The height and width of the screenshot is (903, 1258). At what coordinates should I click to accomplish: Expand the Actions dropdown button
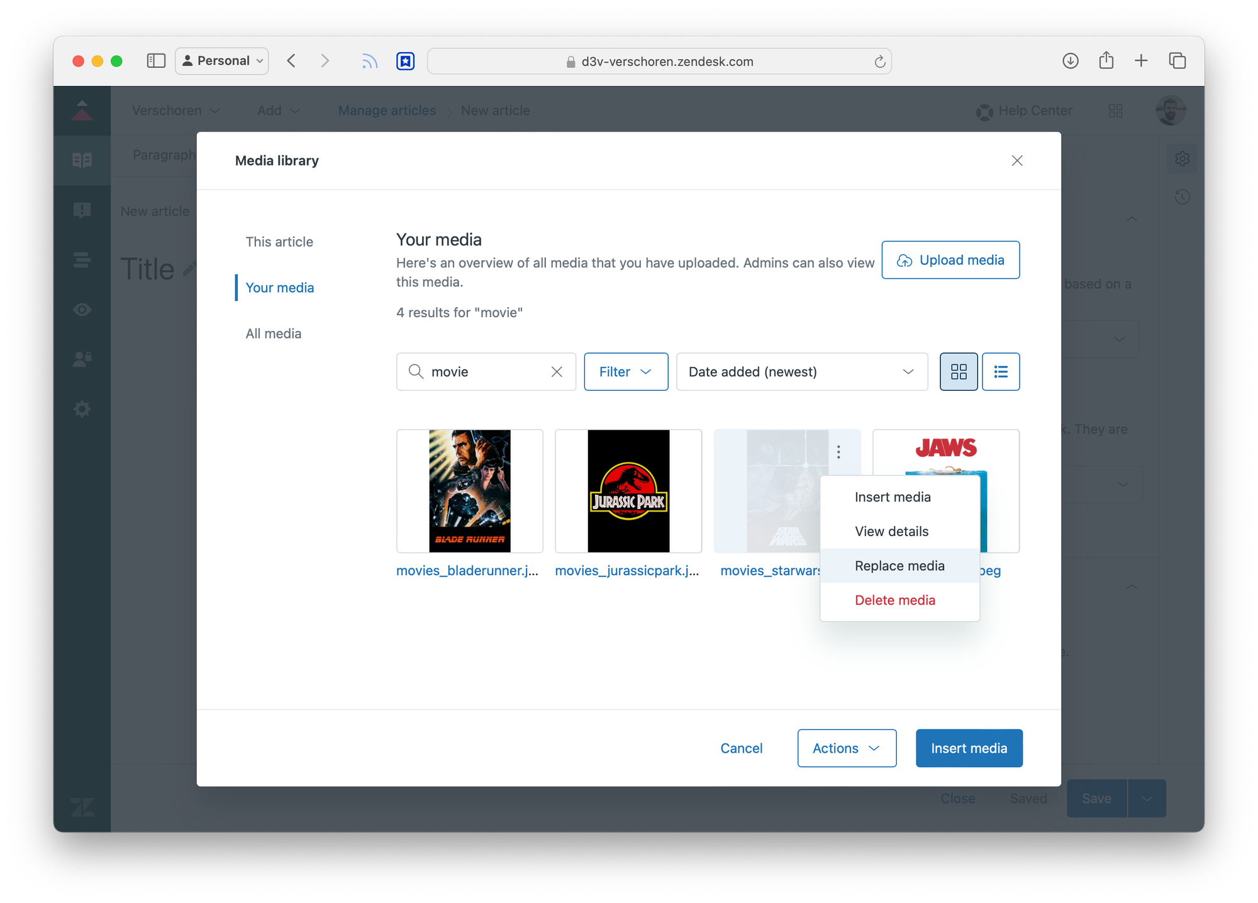tap(846, 748)
